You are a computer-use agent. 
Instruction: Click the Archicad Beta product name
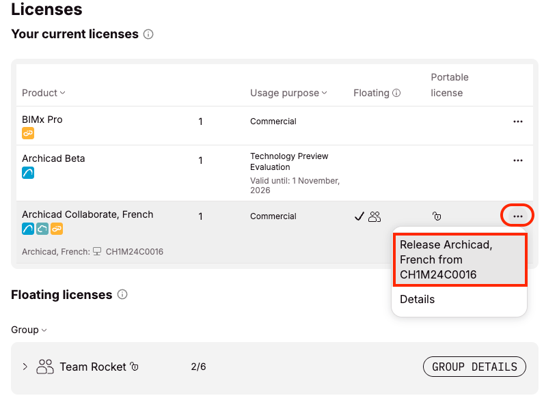tap(53, 158)
